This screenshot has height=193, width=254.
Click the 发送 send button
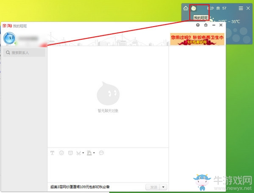[153, 187]
